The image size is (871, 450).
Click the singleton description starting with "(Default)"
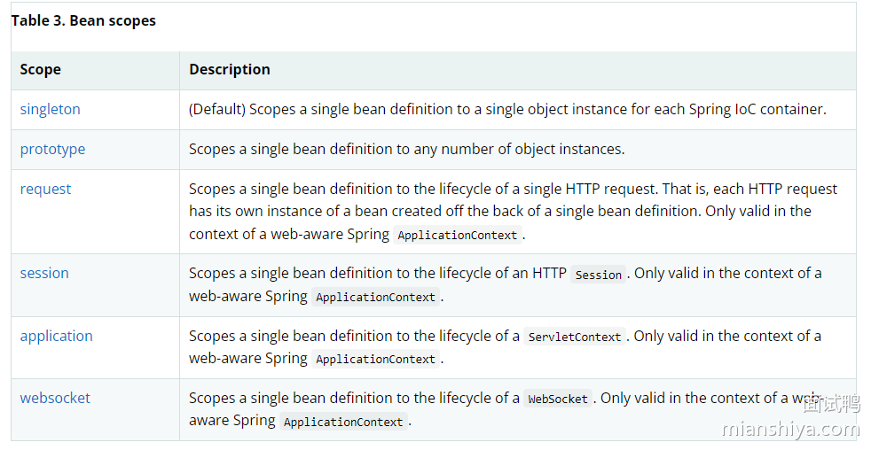click(x=507, y=109)
